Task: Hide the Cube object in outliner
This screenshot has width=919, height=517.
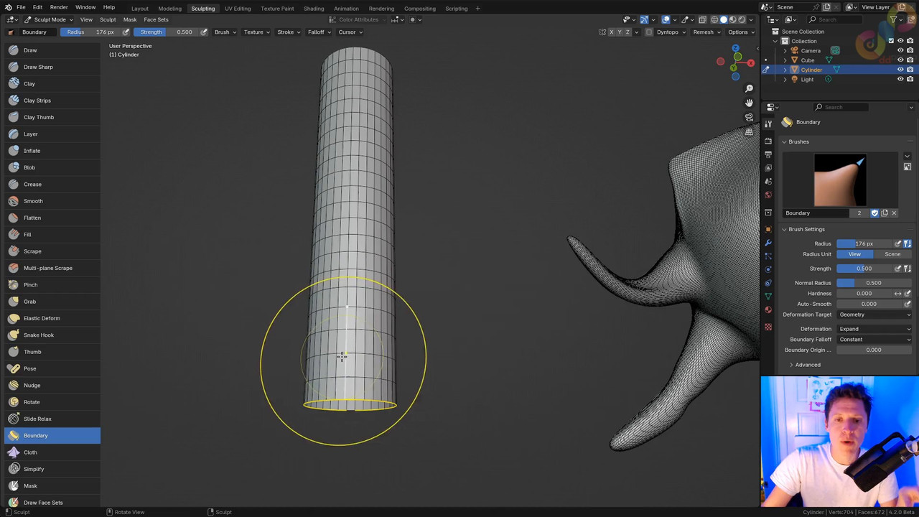Action: (900, 60)
